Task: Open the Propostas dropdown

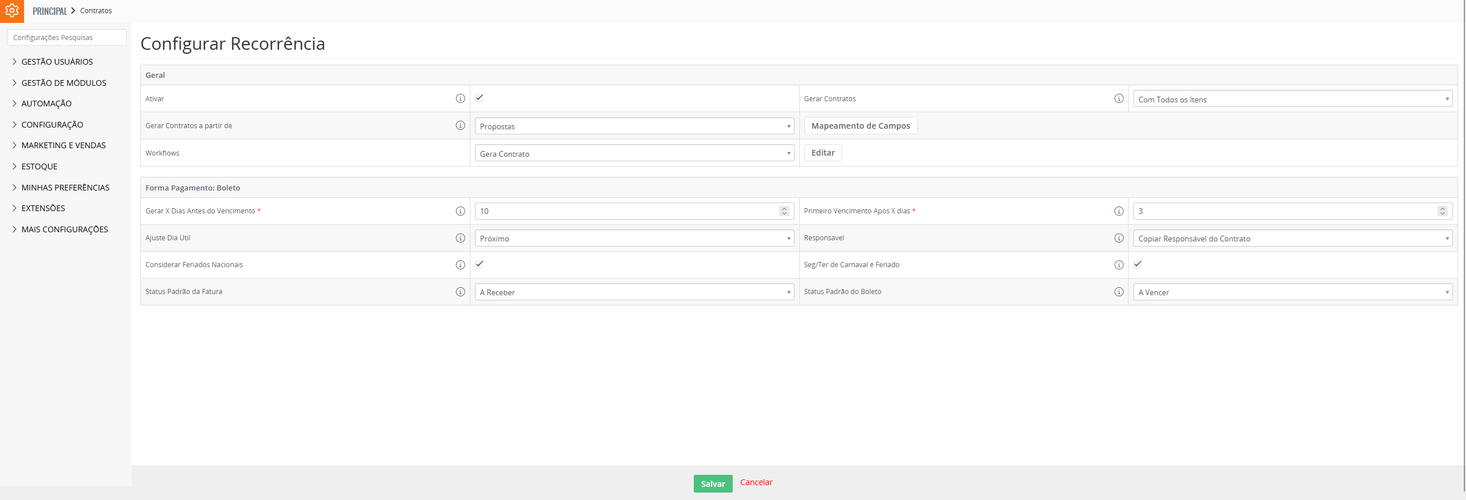Action: point(634,126)
